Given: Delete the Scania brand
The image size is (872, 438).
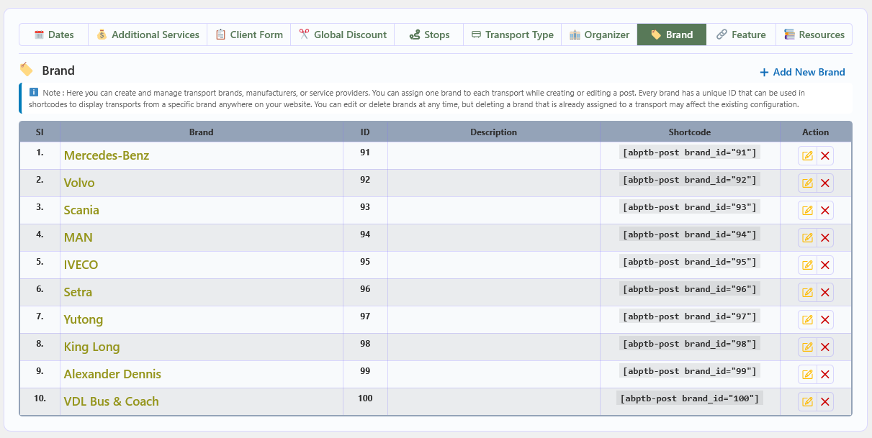Looking at the screenshot, I should pos(825,211).
